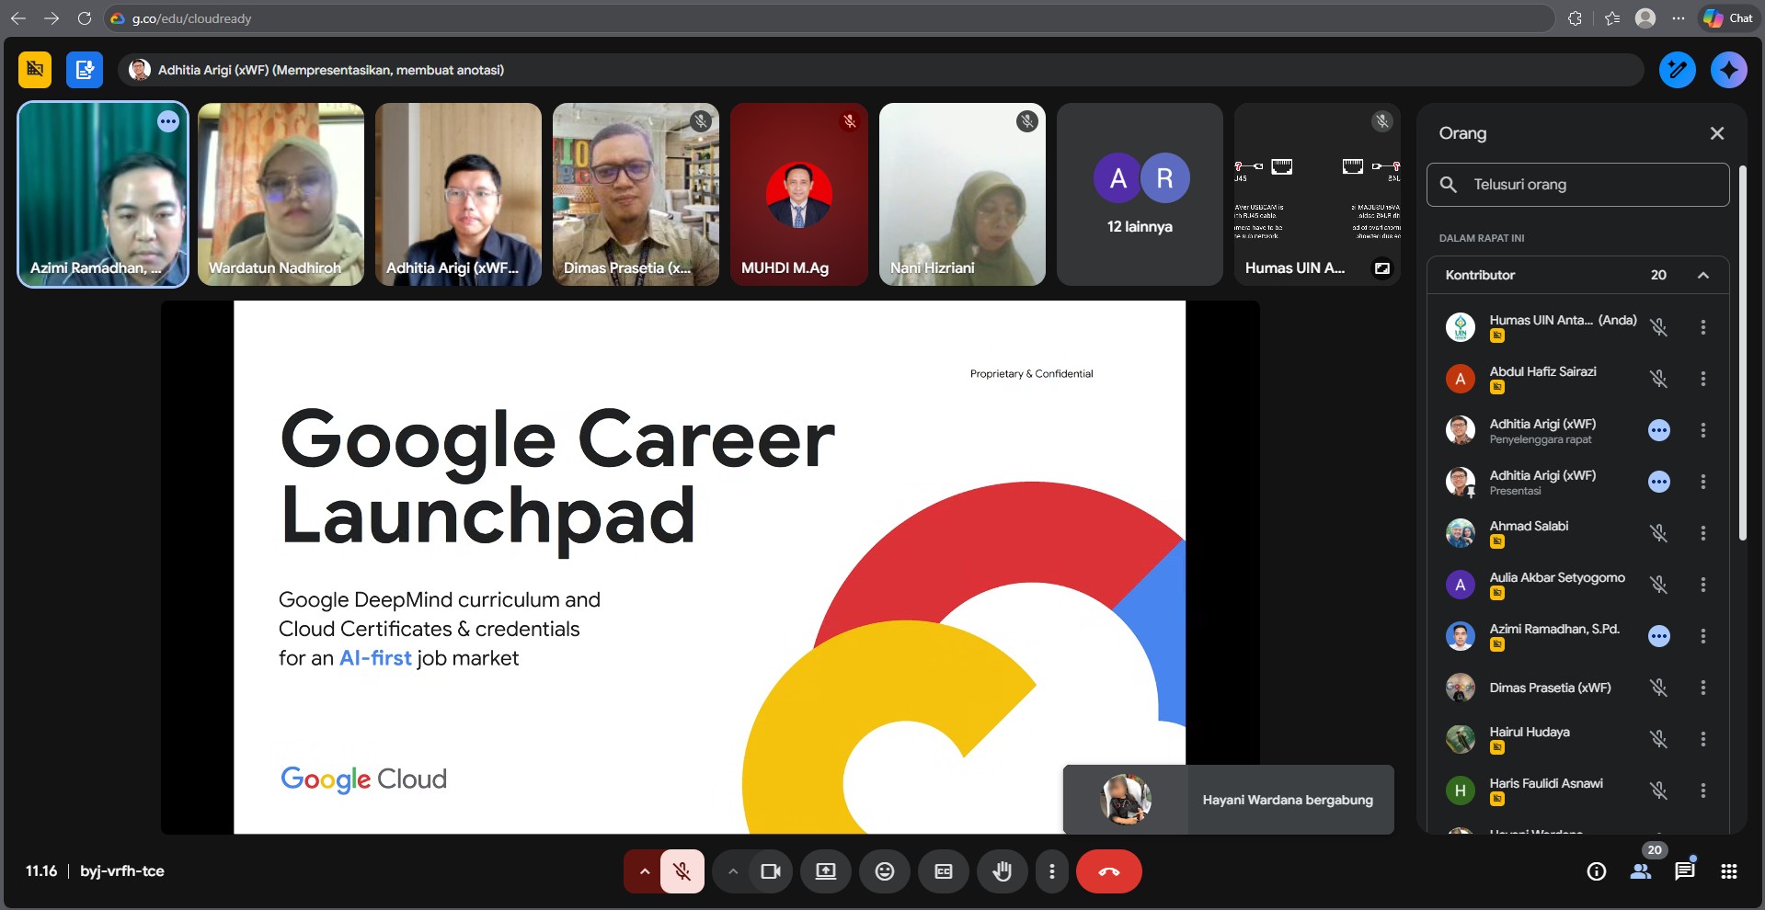Click speaking indicator for Adhitia Arigi Presentasi

click(x=1659, y=482)
